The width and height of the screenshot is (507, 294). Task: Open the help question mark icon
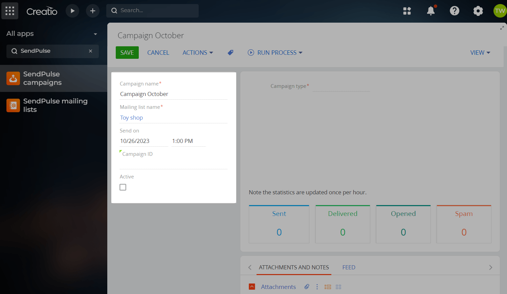(x=454, y=11)
